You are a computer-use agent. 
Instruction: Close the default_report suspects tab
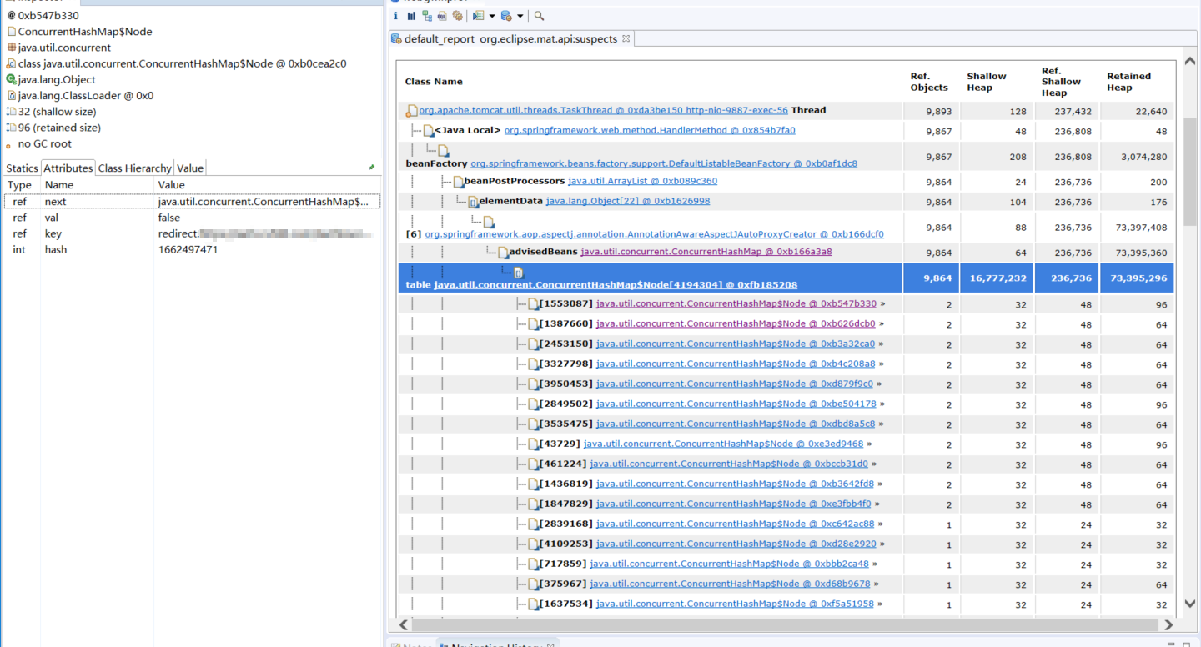coord(626,38)
